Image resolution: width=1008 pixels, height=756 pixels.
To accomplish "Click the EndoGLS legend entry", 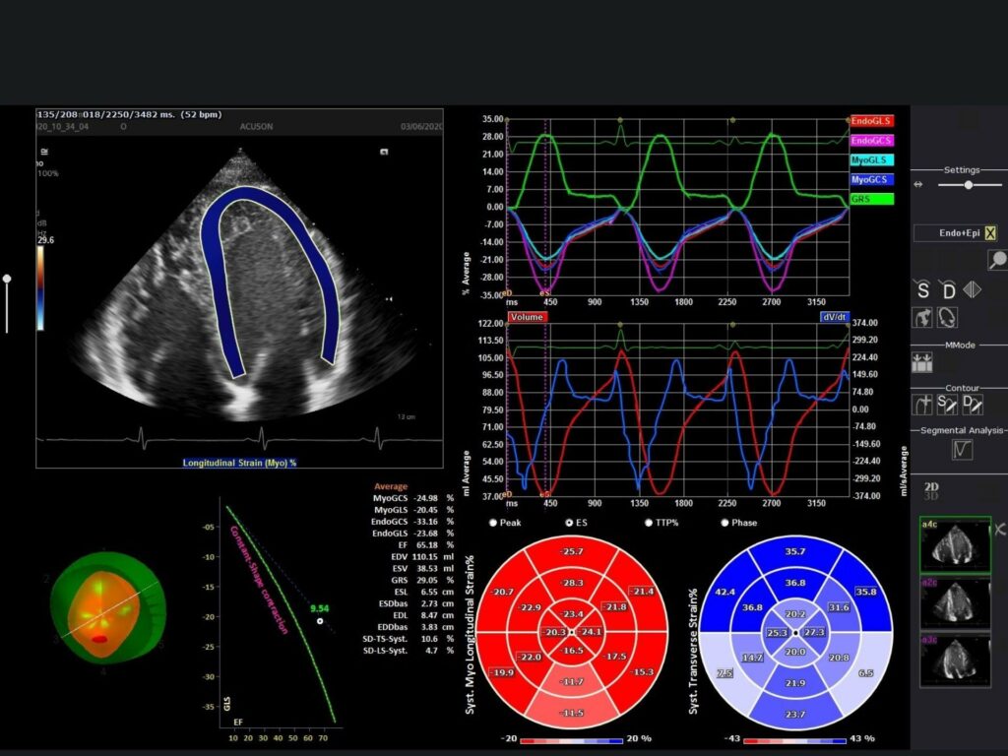I will coord(872,120).
